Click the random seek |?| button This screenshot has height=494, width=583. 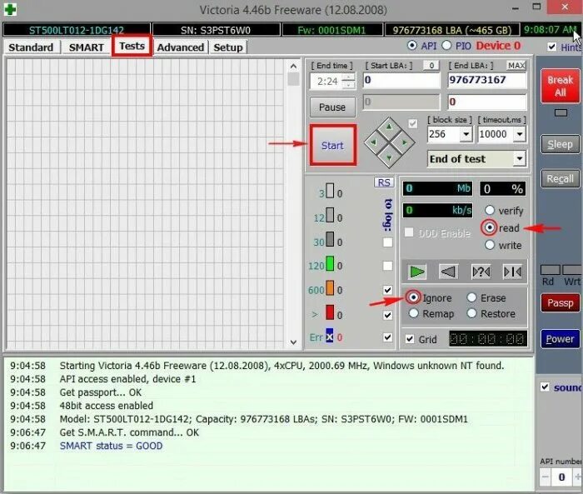click(481, 272)
